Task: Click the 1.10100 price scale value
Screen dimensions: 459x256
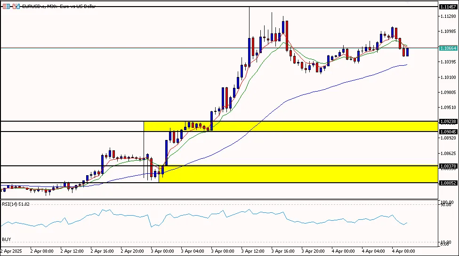Action: tap(448, 77)
